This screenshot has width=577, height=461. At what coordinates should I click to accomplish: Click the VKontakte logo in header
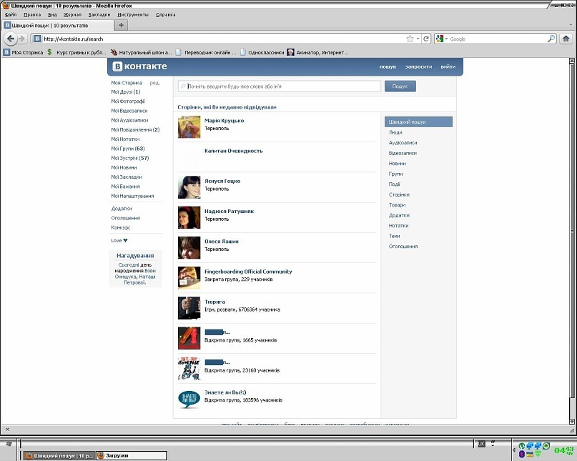click(140, 66)
